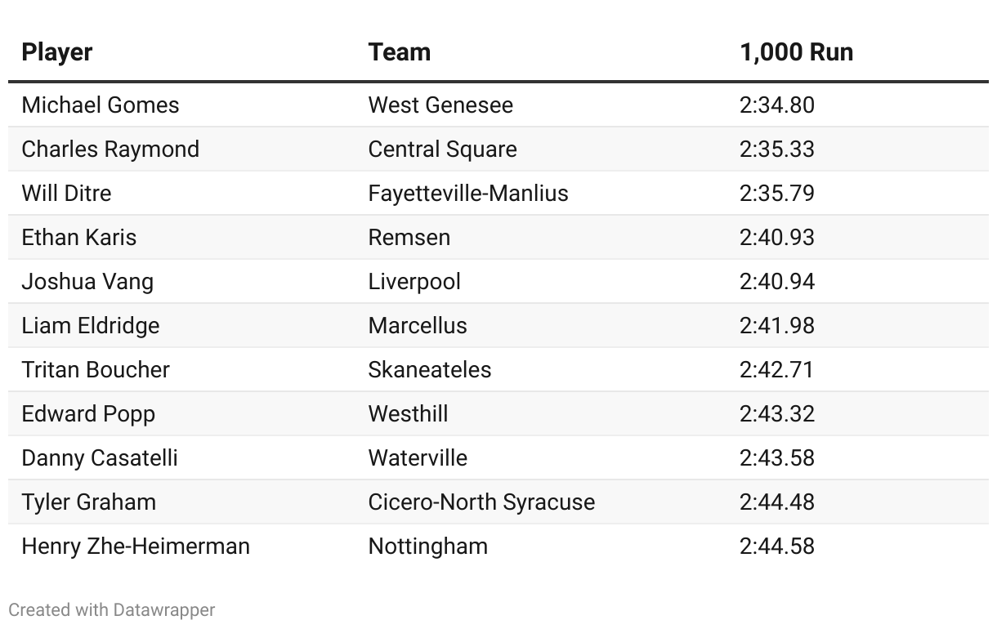Click the Will Ditre player cell
The image size is (997, 629).
click(66, 194)
